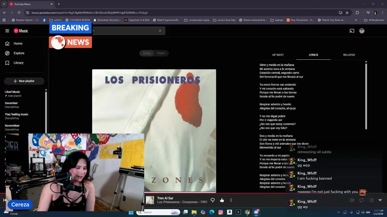Open the X app from taskbar
This screenshot has height=217, width=387.
point(238,212)
